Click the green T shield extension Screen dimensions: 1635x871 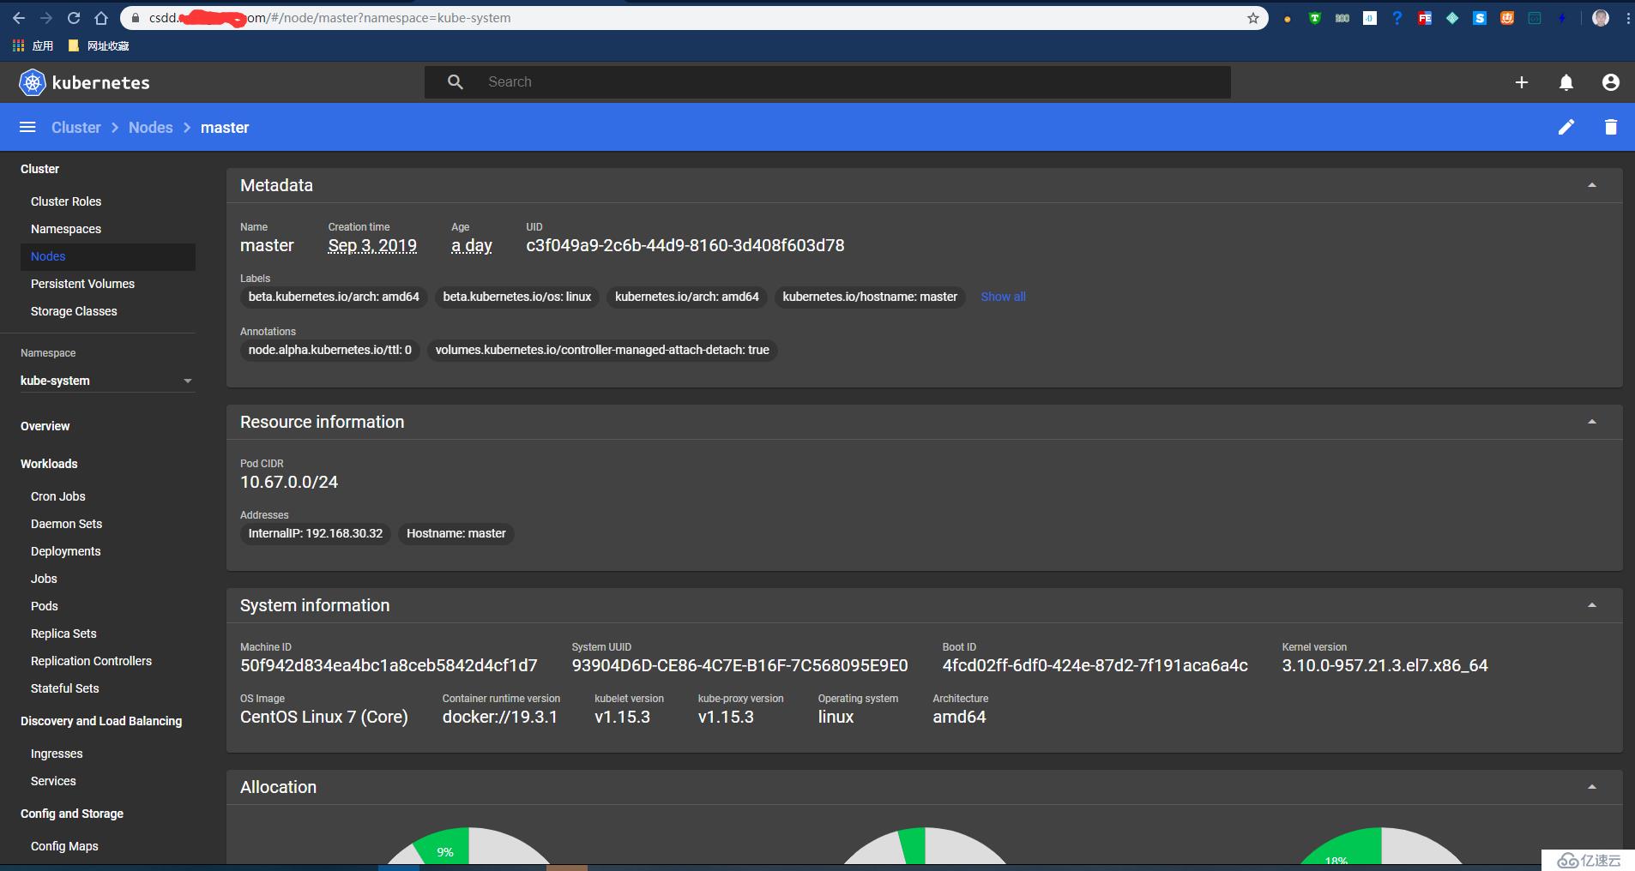pos(1314,17)
